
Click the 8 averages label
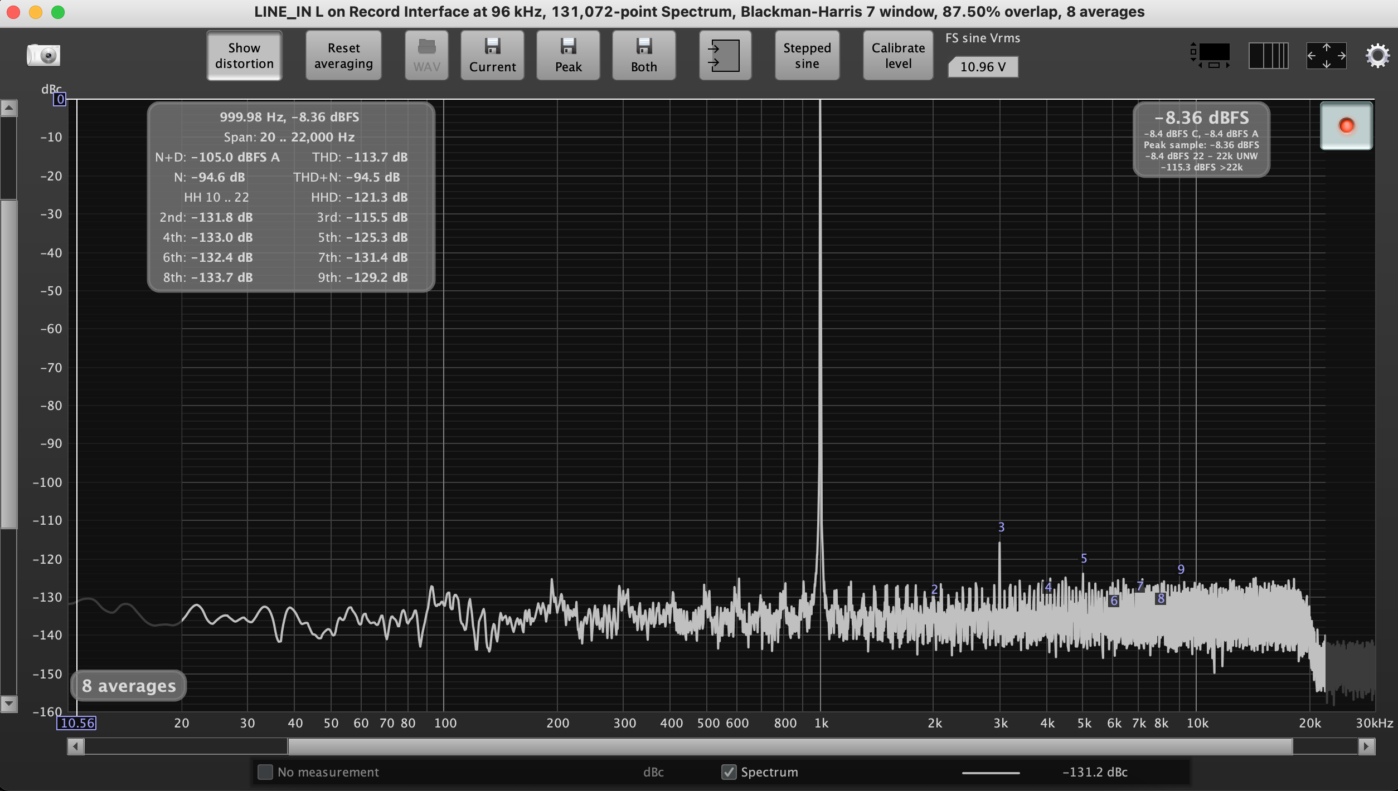(x=128, y=686)
